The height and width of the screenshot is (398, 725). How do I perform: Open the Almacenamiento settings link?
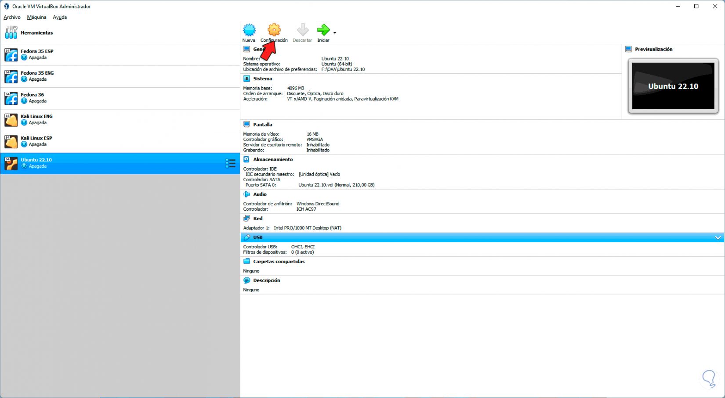tap(273, 159)
